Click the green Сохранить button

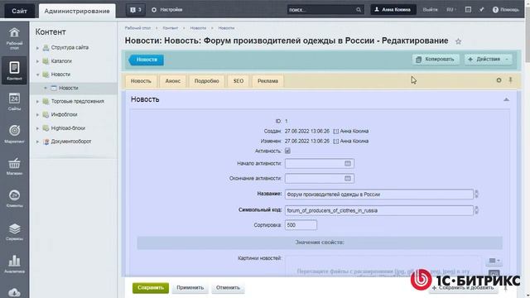pos(151,288)
